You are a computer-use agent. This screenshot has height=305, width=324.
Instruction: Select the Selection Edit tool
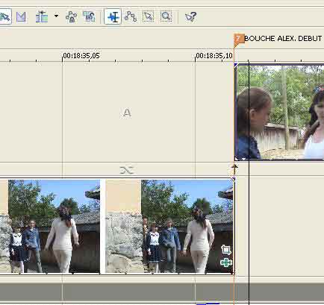149,16
